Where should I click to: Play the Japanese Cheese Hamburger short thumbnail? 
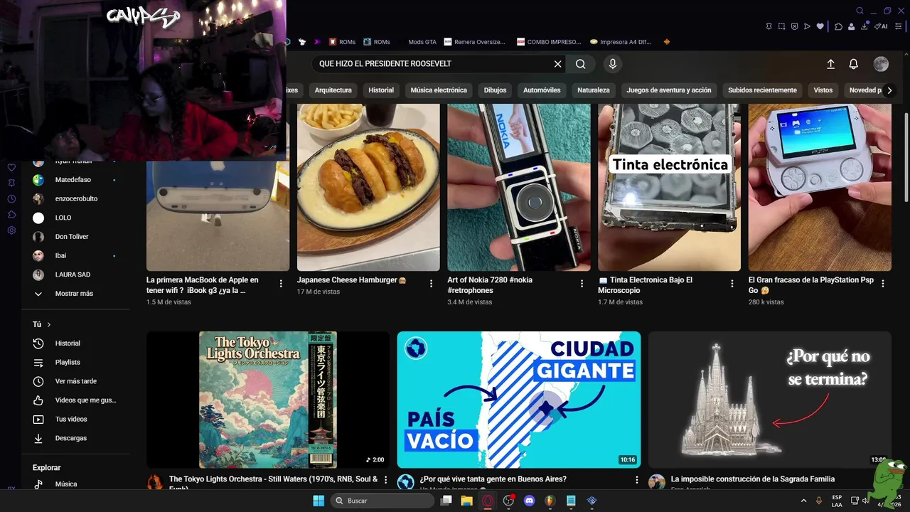(368, 188)
